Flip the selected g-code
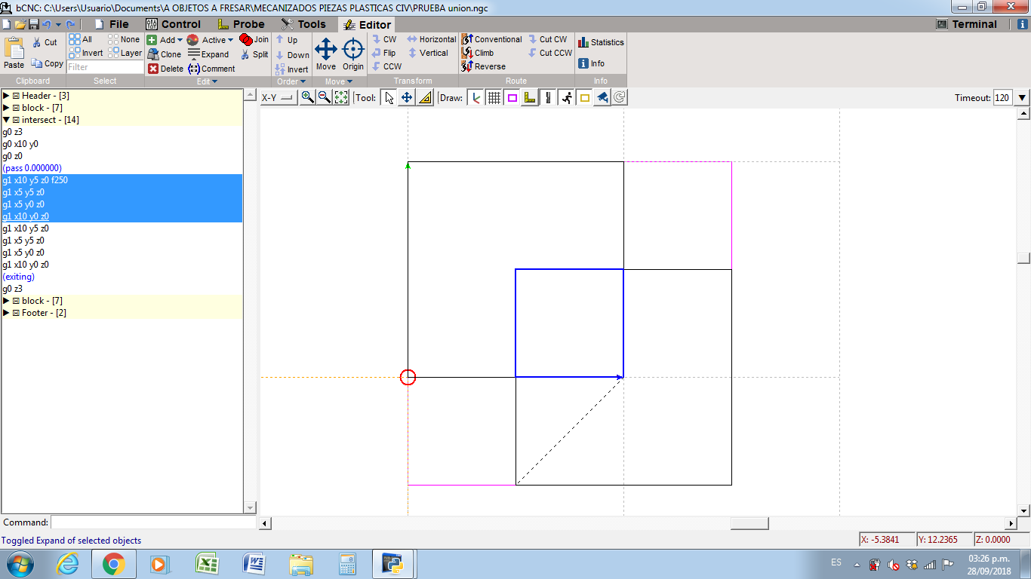The width and height of the screenshot is (1031, 579). [x=383, y=53]
